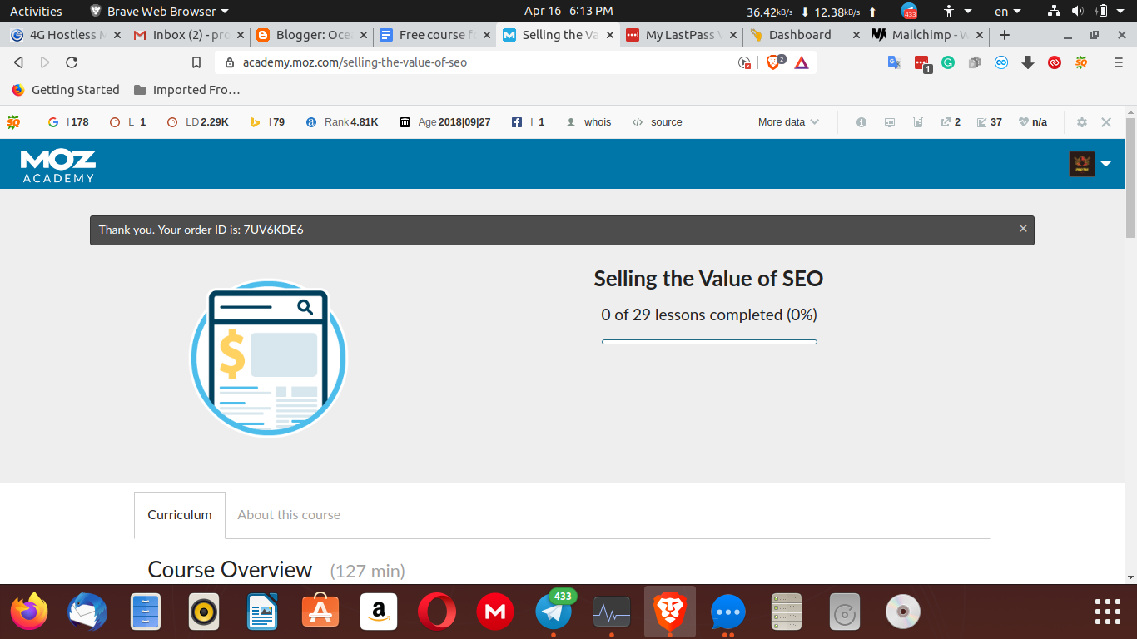Switch to Free course Google Docs tab
This screenshot has width=1137, height=639.
click(x=434, y=35)
